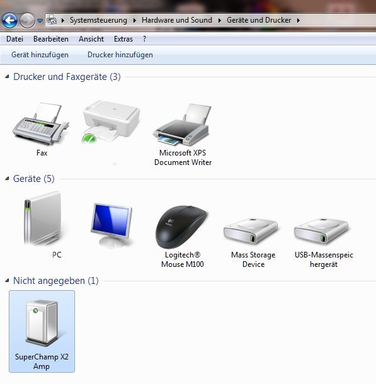Select the Fax device icon
This screenshot has height=384, width=376.
(41, 124)
